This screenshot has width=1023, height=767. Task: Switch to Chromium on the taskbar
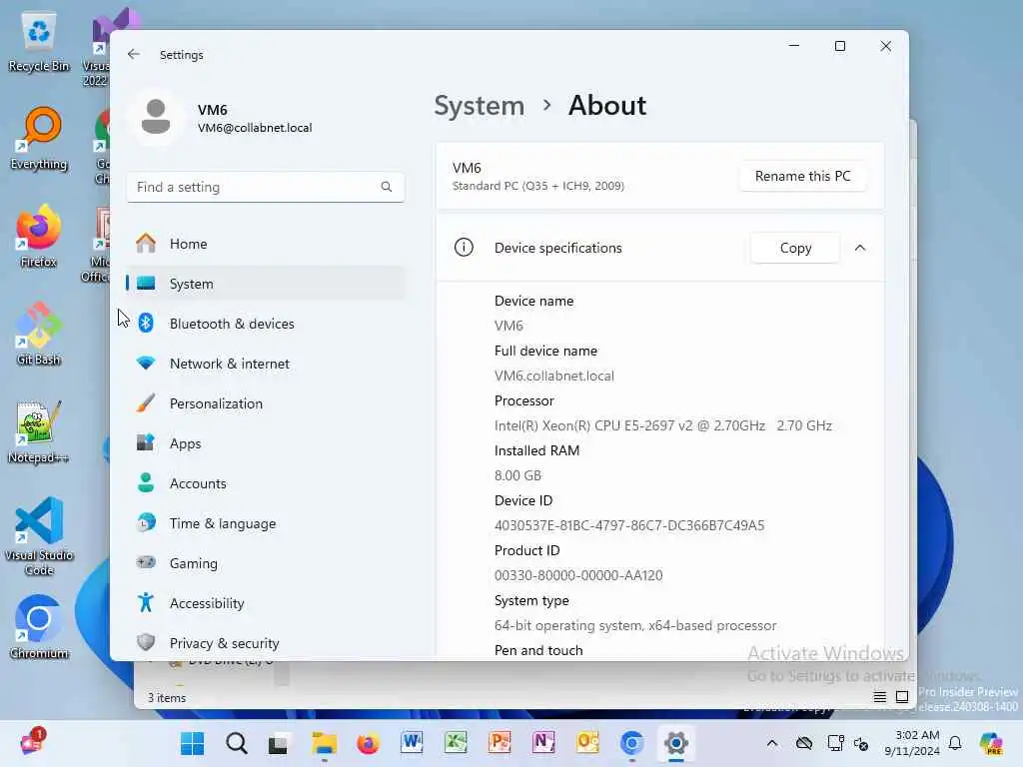click(631, 743)
